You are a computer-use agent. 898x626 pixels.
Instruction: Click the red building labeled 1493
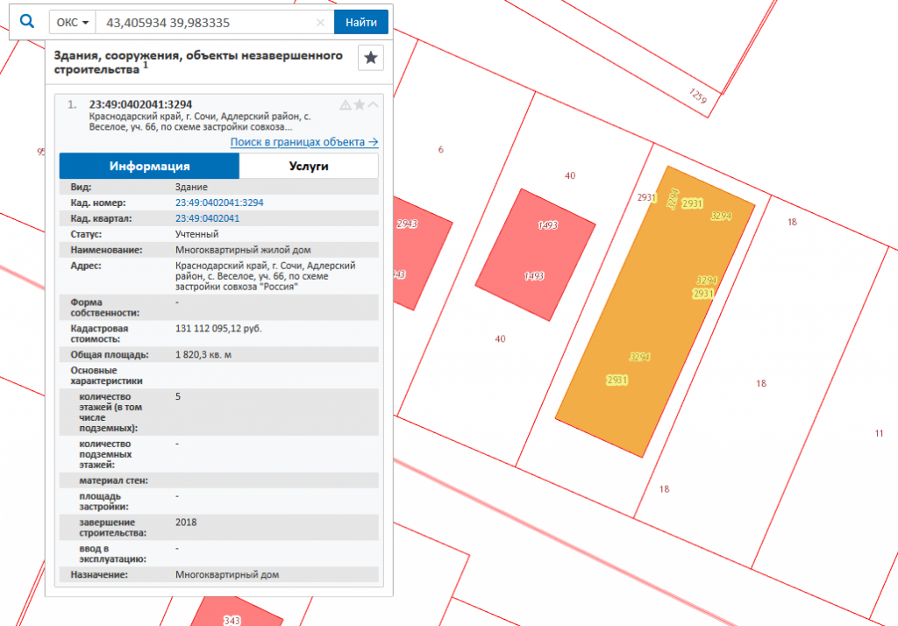535,254
